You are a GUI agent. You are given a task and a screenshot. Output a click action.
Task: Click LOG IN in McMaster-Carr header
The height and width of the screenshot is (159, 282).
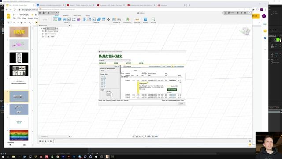141,63
